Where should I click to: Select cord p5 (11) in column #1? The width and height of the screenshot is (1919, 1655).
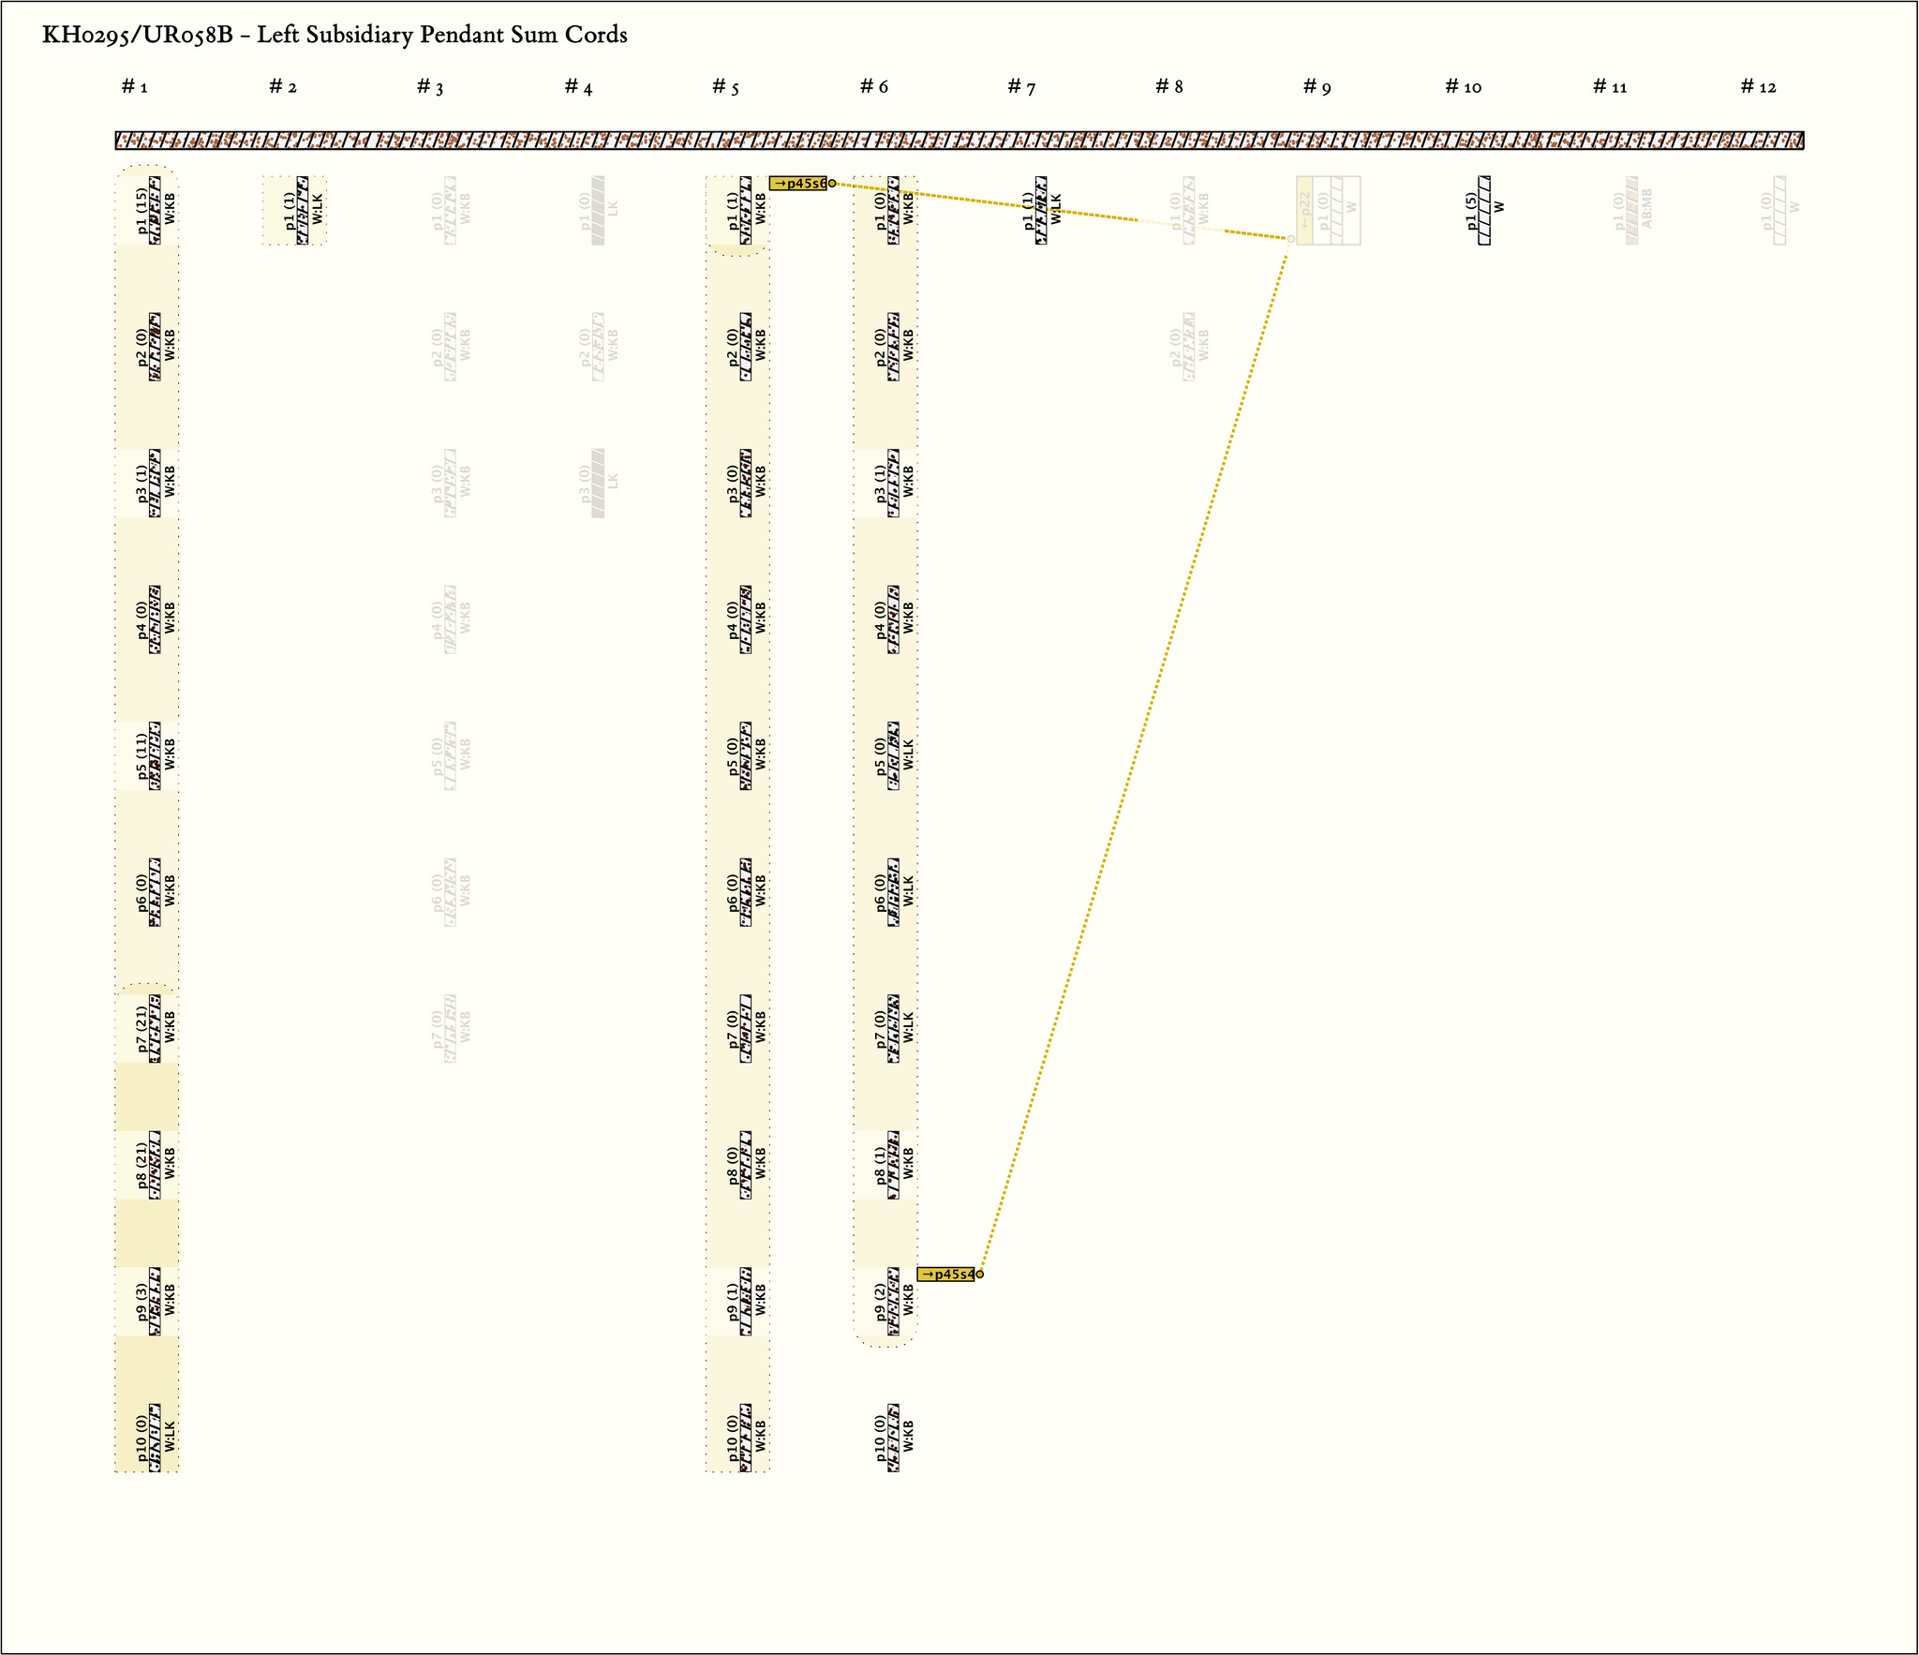click(155, 755)
